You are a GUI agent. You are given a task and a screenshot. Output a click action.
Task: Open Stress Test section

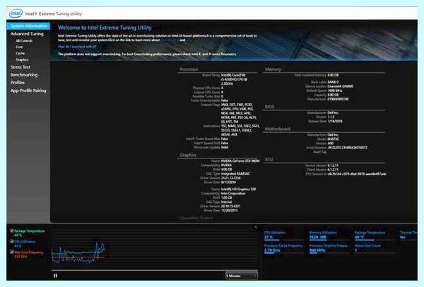[x=20, y=67]
